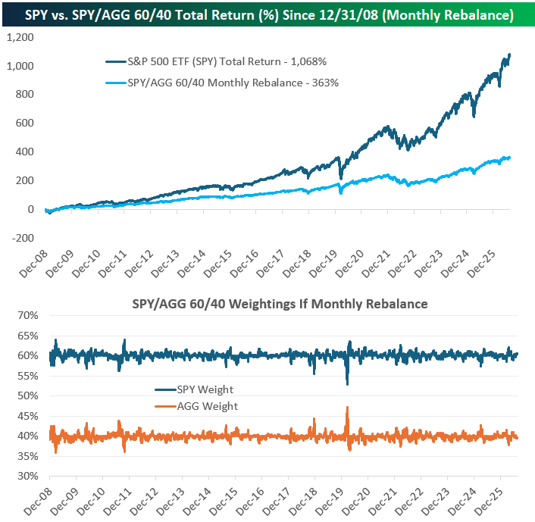
Task: Click the Dec-10 x-axis label in the bottom chart
Action: tap(91, 502)
